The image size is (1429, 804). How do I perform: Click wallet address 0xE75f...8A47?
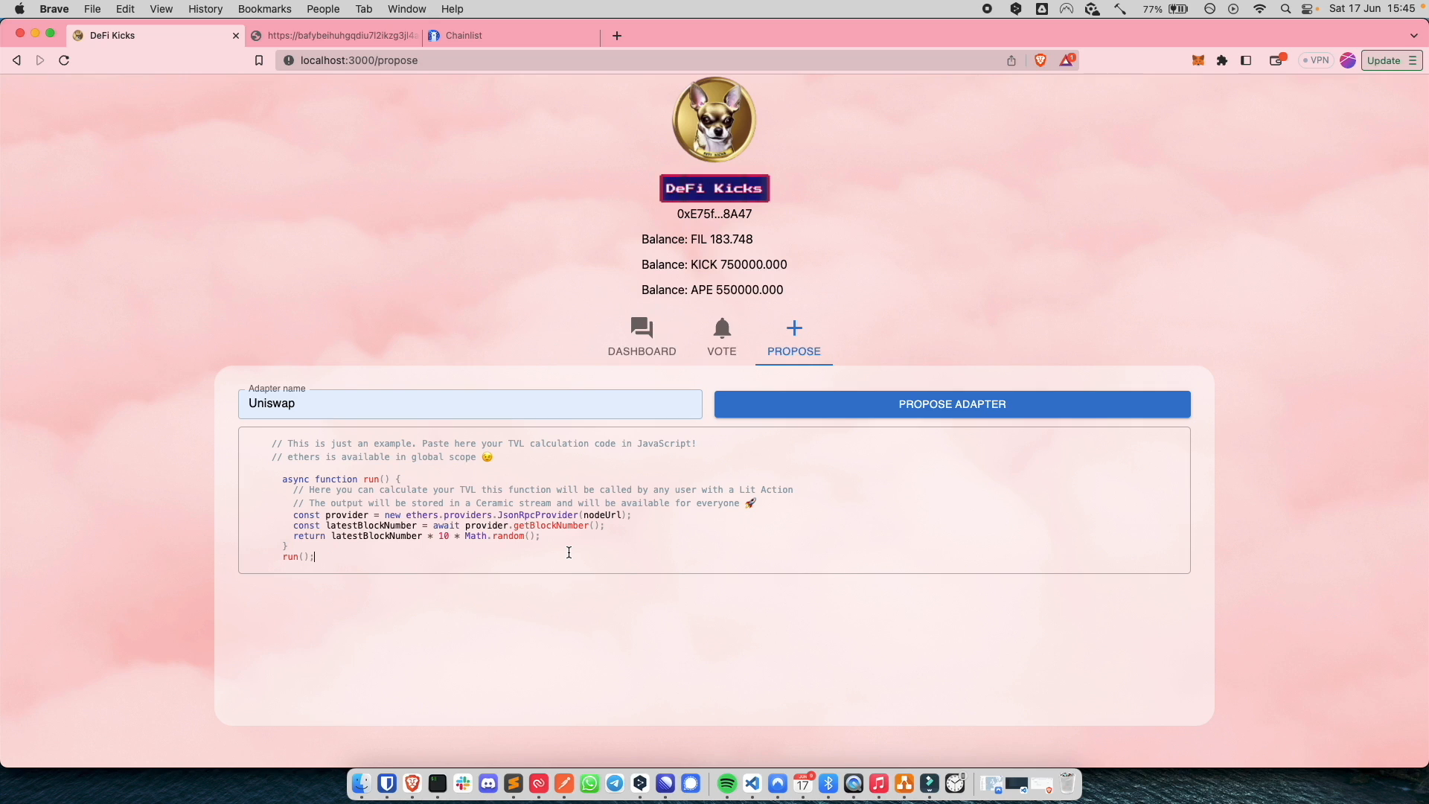pos(714,214)
